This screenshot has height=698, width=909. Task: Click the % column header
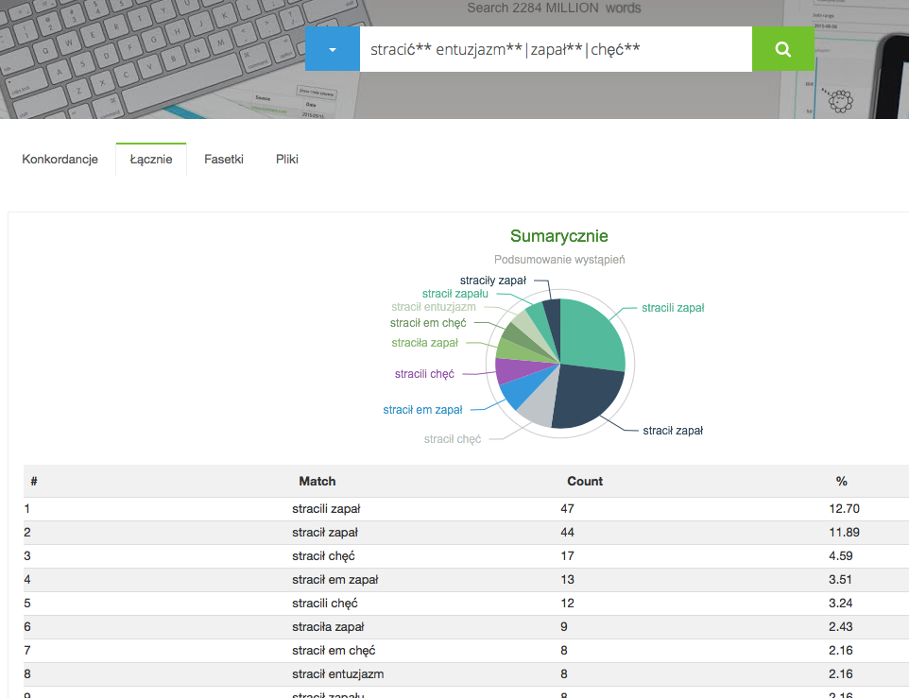[841, 482]
